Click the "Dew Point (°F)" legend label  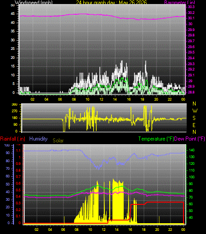pos(190,139)
